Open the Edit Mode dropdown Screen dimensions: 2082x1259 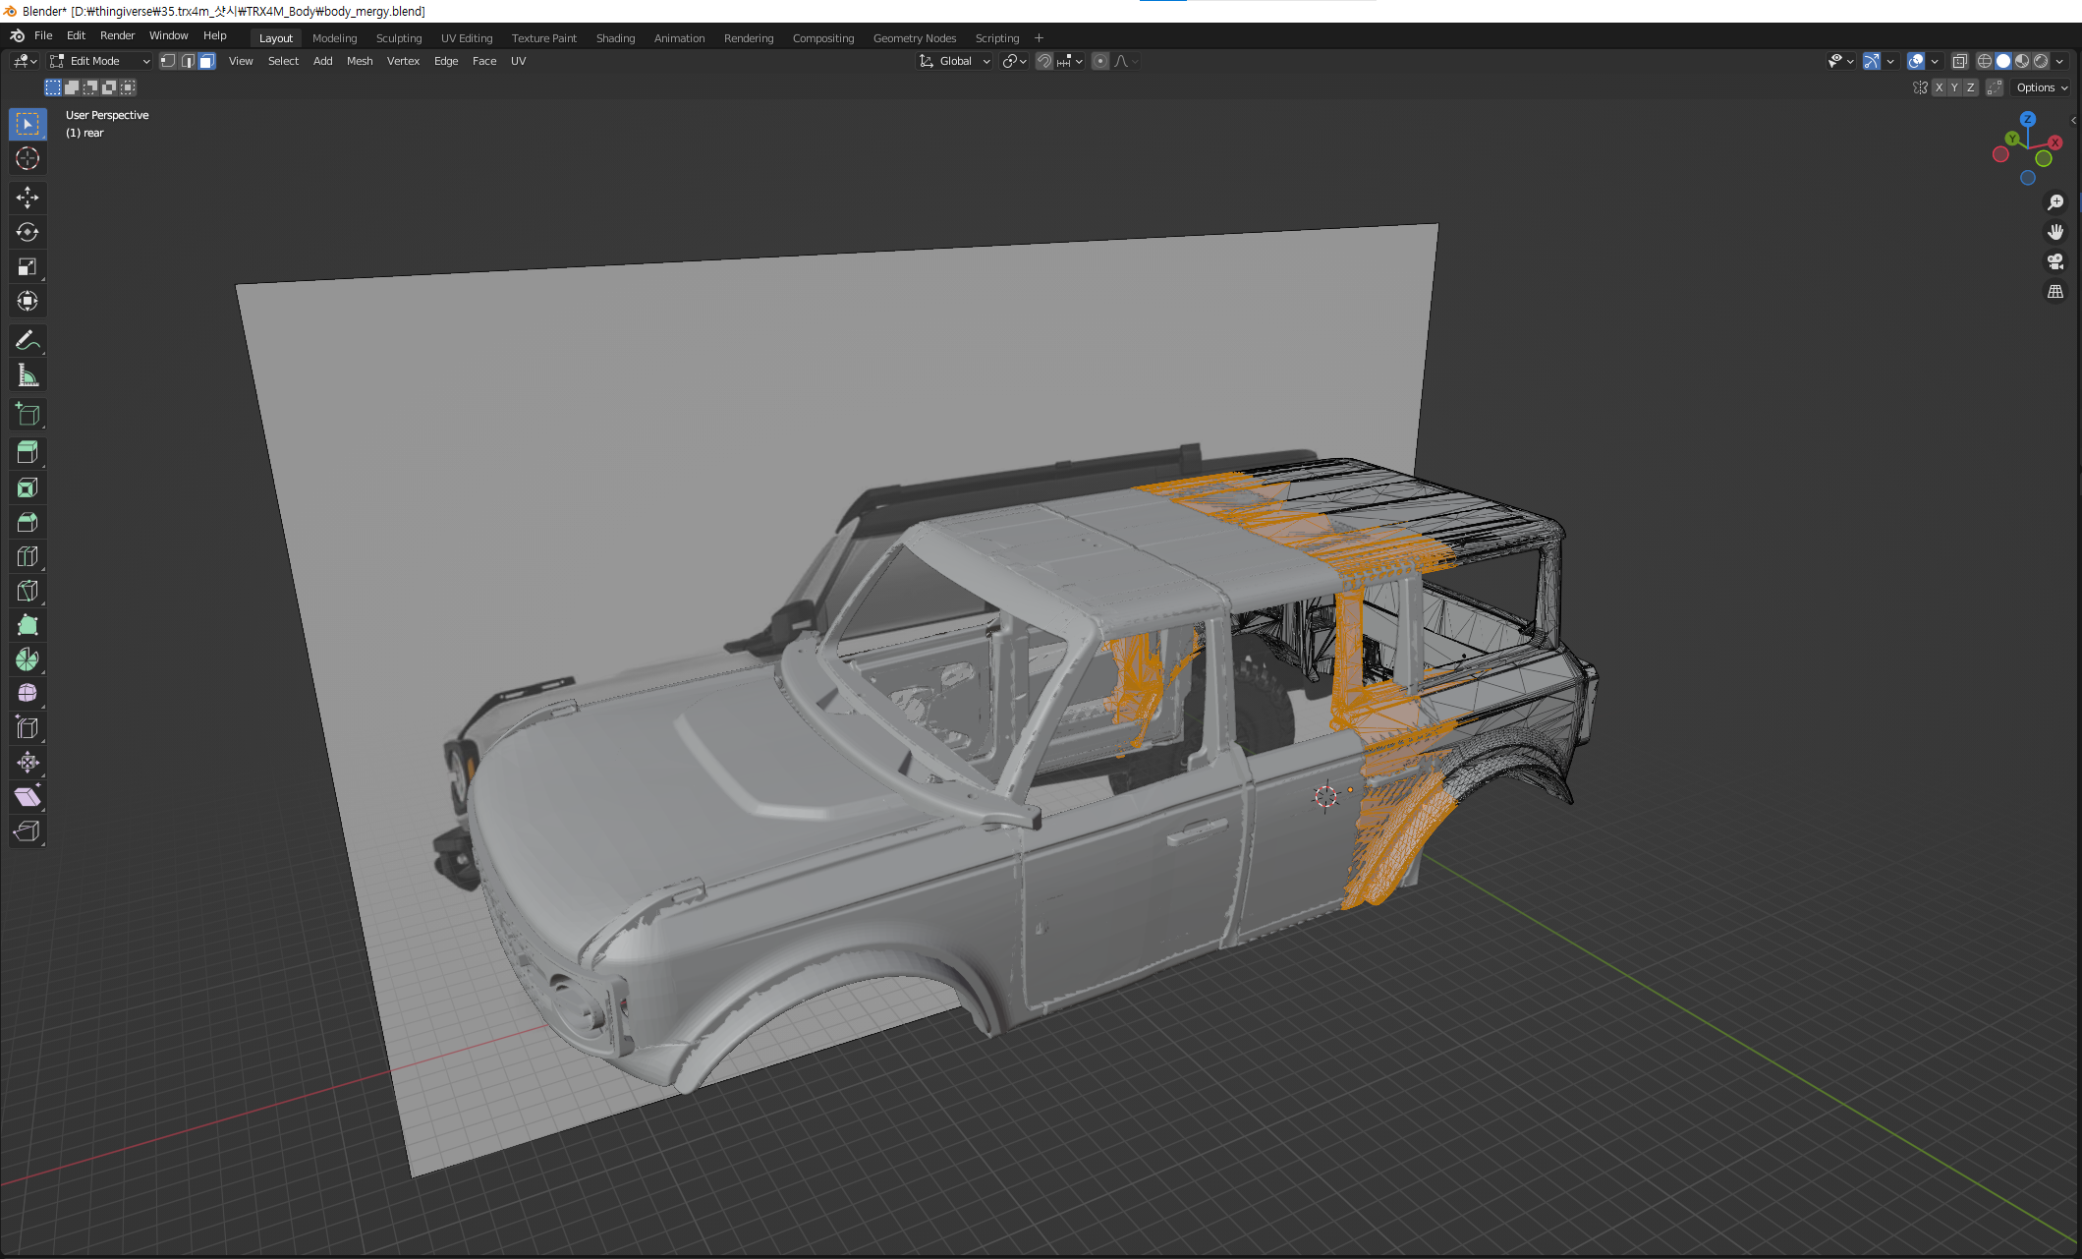100,61
